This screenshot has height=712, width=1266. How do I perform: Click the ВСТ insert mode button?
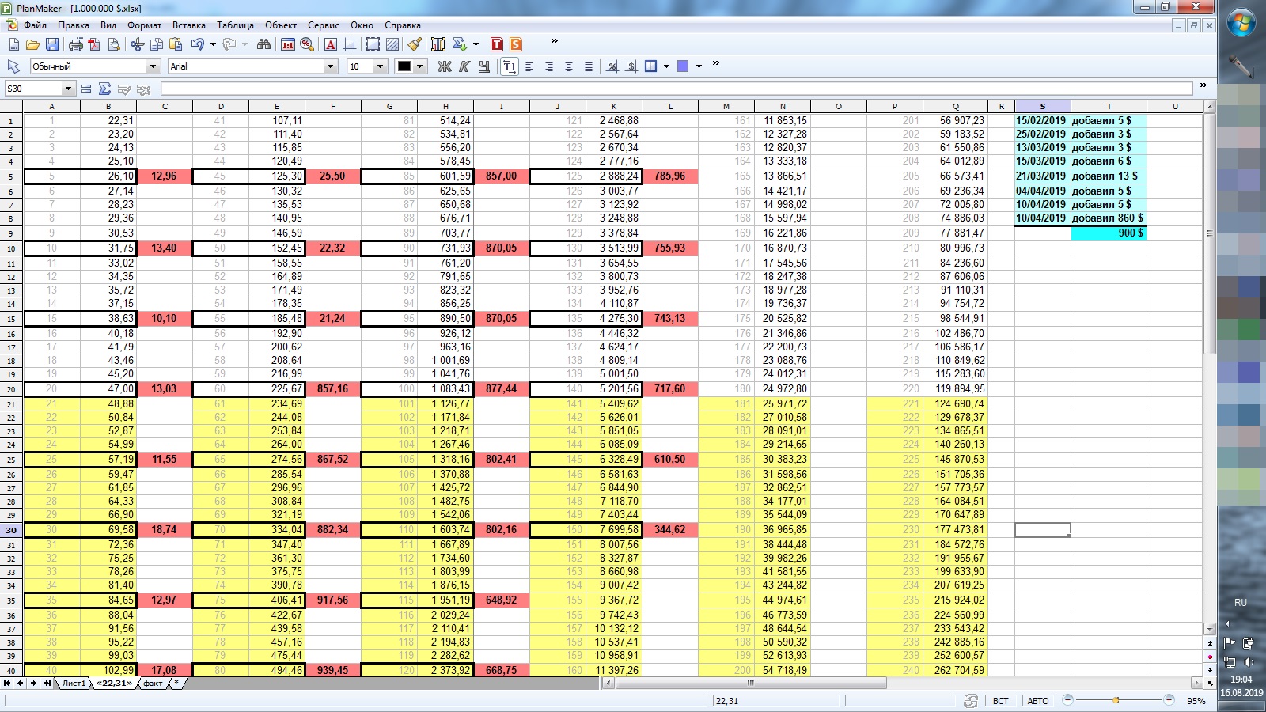[1000, 701]
